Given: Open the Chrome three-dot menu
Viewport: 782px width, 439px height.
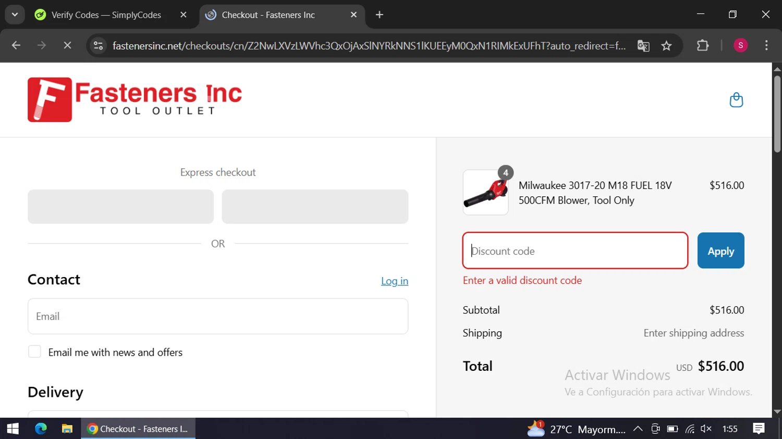Looking at the screenshot, I should (x=766, y=46).
